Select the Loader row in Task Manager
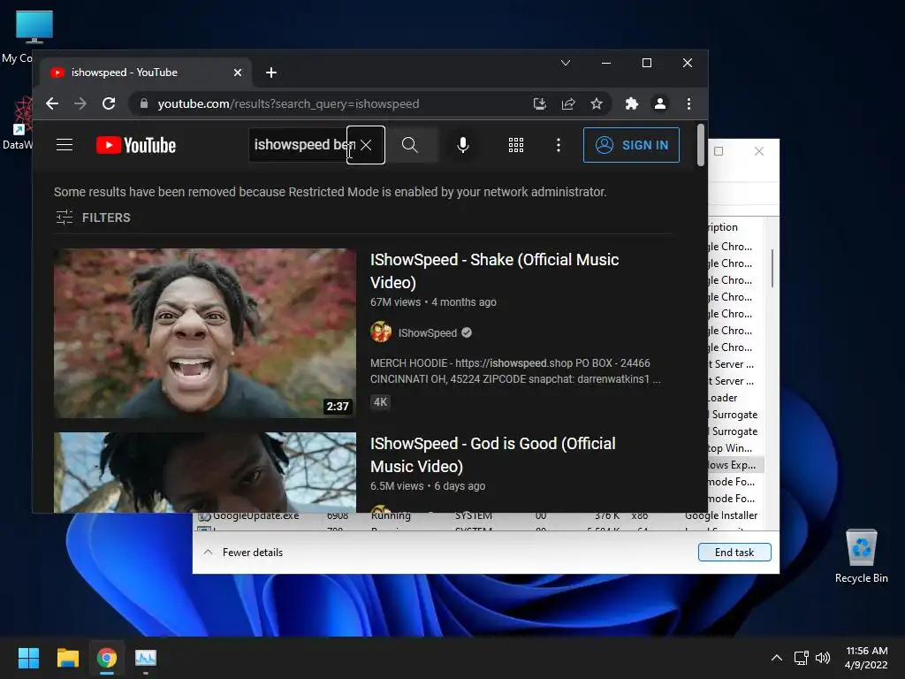This screenshot has height=679, width=905. [x=735, y=398]
